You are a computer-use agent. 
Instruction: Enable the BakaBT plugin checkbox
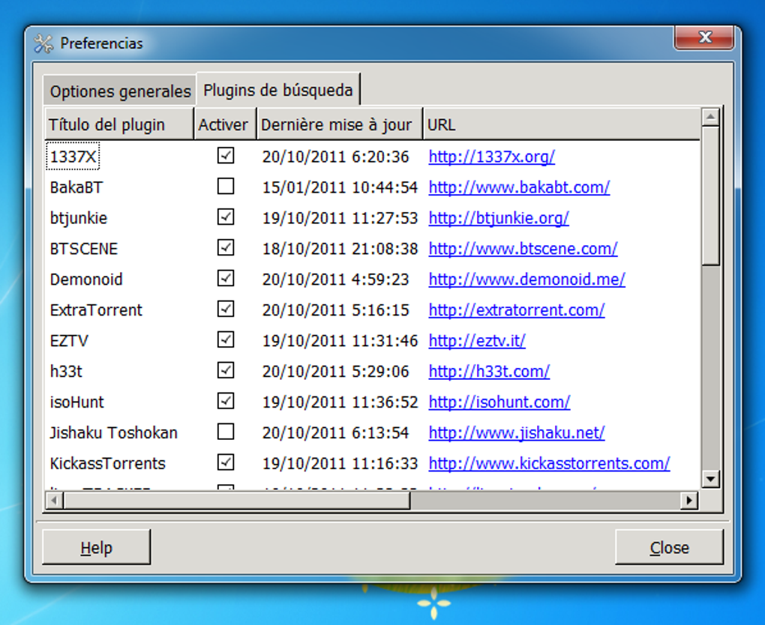click(x=226, y=187)
